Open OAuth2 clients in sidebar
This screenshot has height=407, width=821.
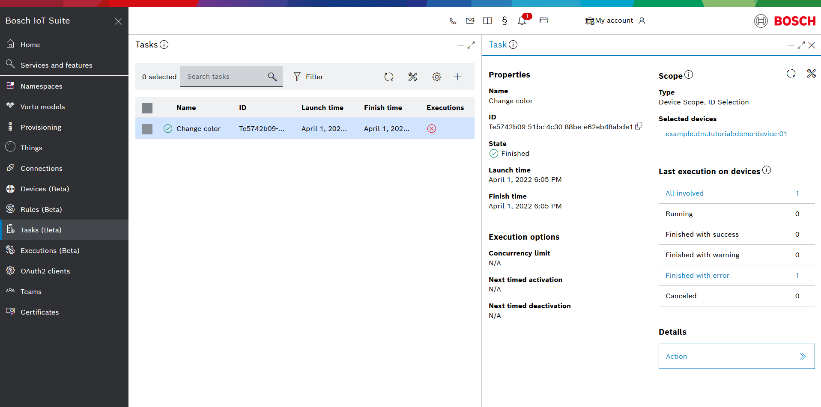pos(64,271)
